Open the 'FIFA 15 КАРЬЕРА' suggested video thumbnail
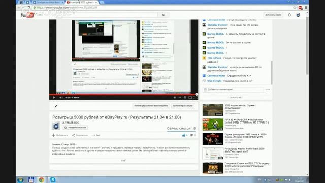The height and width of the screenshot is (183, 325). [213, 125]
